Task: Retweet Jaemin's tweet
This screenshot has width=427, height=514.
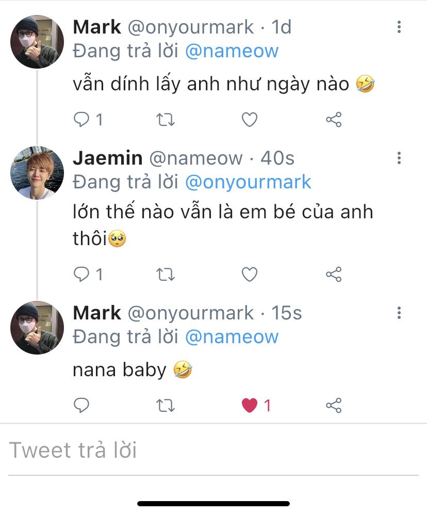Action: click(166, 275)
